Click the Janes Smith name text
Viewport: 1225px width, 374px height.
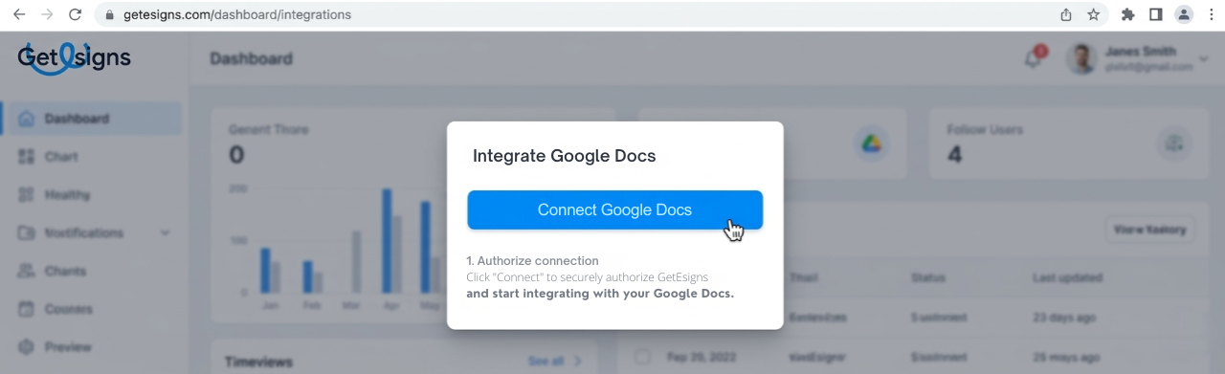1141,52
